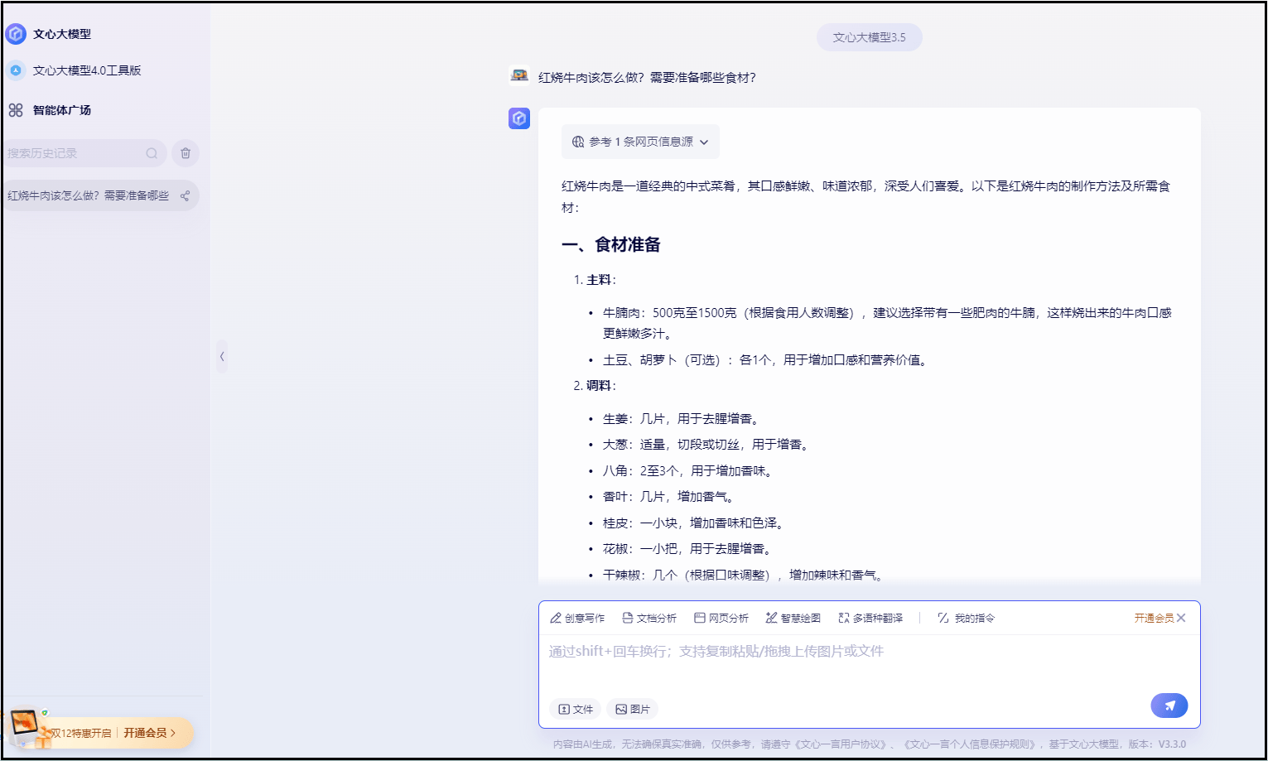Click the send message arrow button

pyautogui.click(x=1169, y=706)
